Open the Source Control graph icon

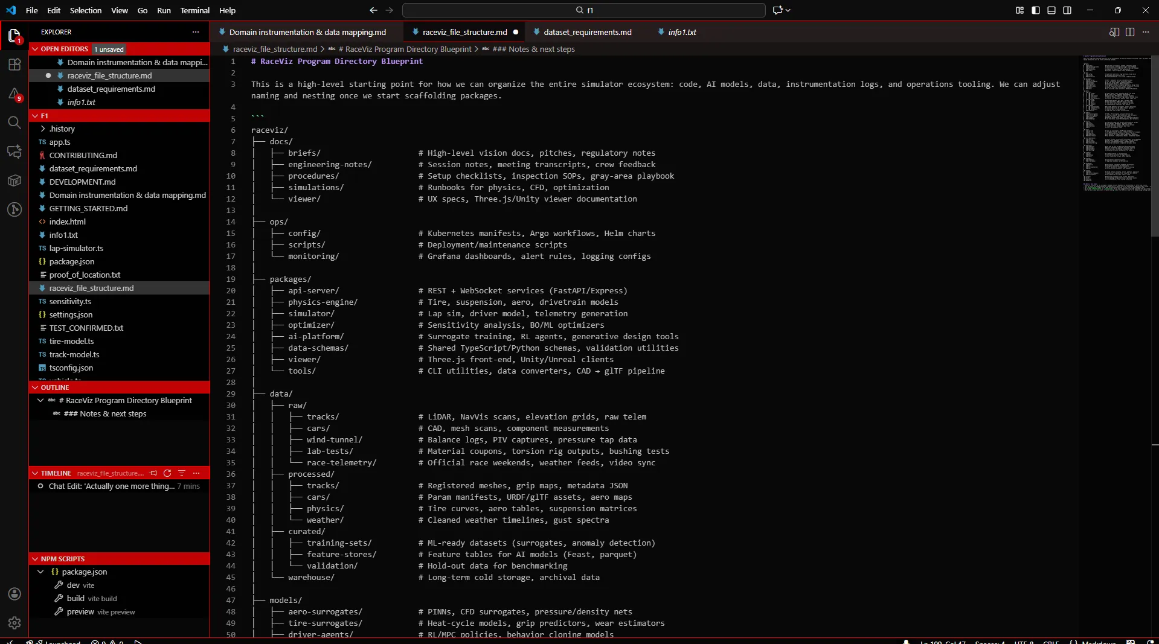(14, 209)
